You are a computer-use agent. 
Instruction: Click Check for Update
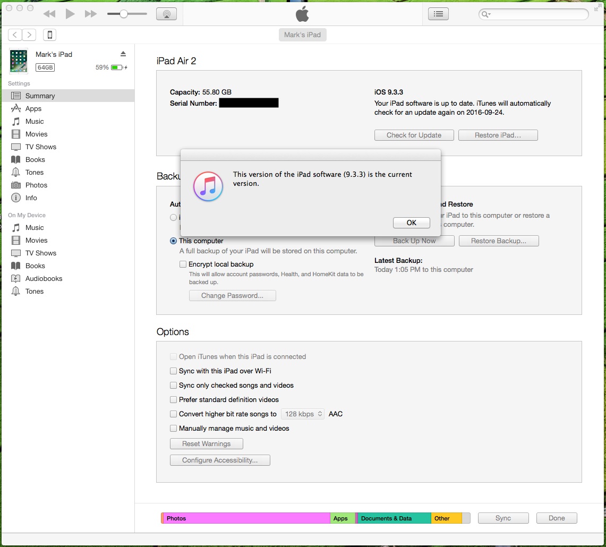click(414, 135)
